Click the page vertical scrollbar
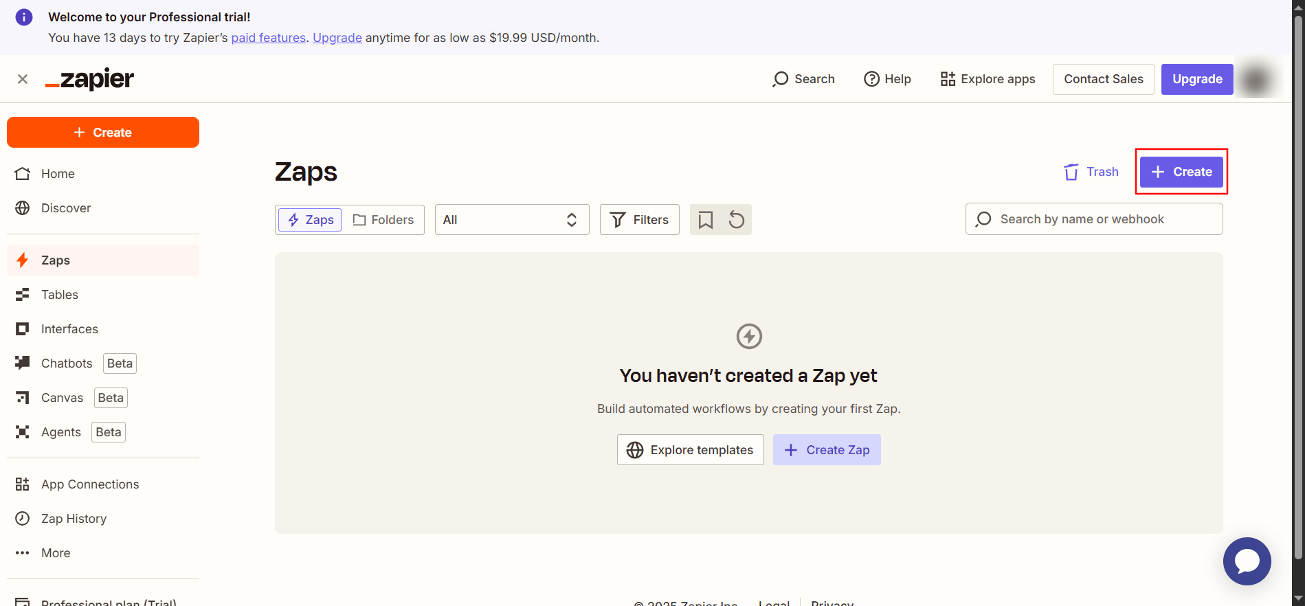 point(1298,289)
